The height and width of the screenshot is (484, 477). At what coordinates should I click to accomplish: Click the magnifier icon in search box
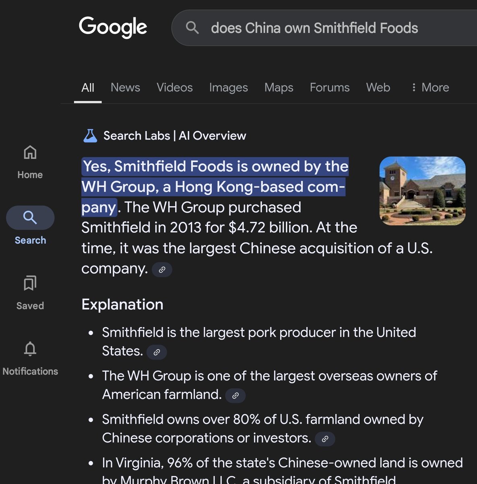(192, 28)
